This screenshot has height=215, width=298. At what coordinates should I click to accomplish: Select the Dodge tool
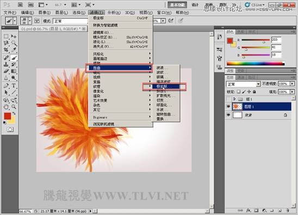pyautogui.click(x=14, y=78)
